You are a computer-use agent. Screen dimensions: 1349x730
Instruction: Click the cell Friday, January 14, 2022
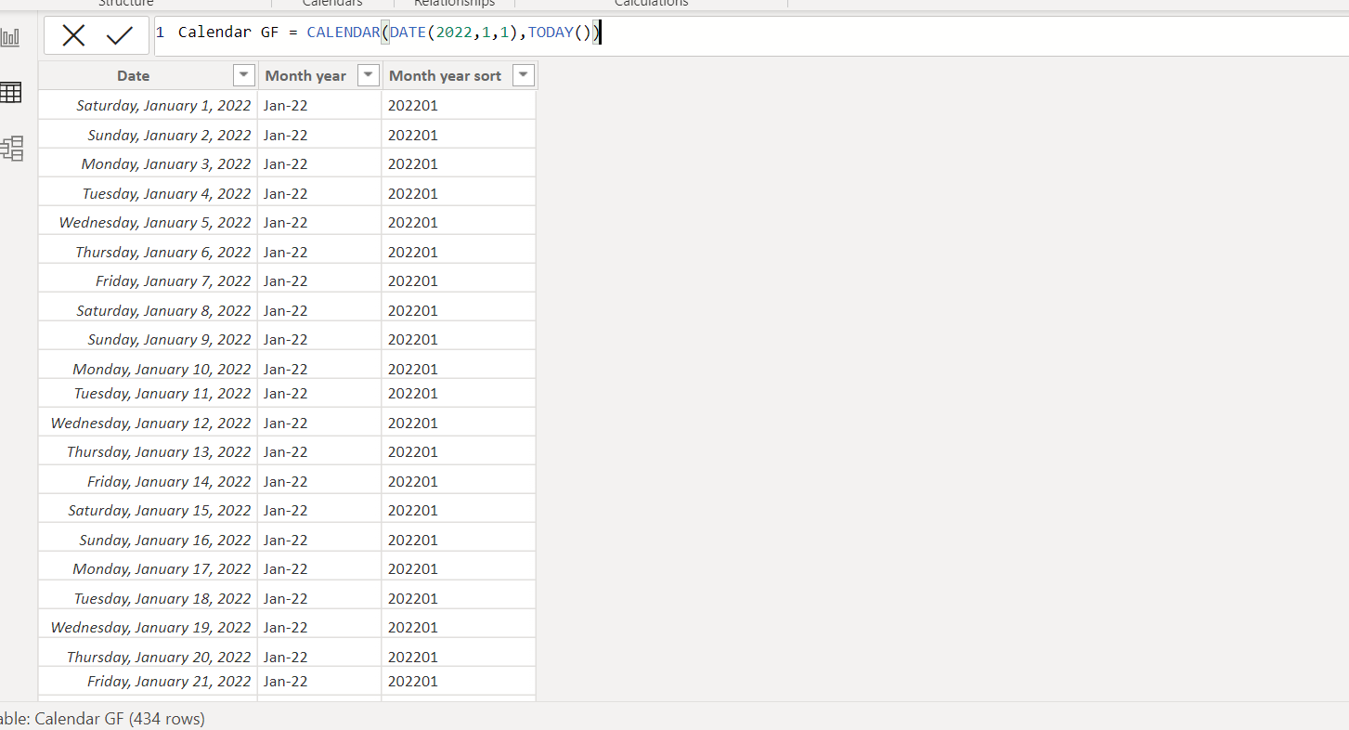[x=149, y=481]
